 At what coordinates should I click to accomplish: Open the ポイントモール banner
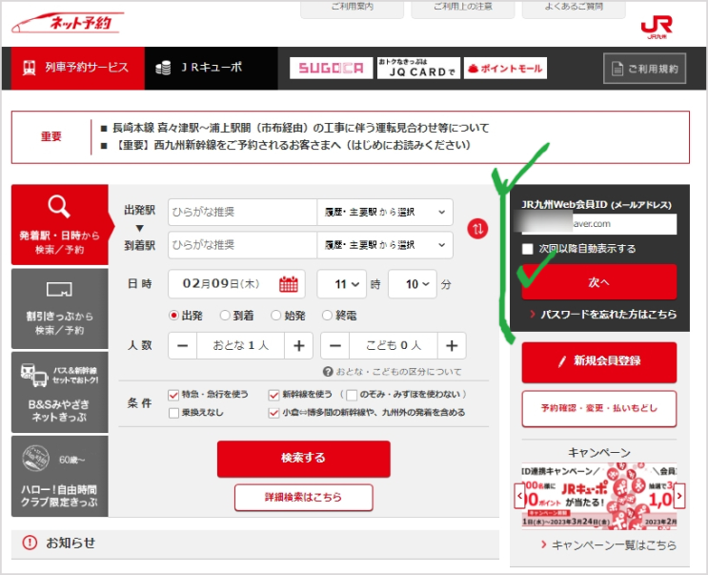505,69
